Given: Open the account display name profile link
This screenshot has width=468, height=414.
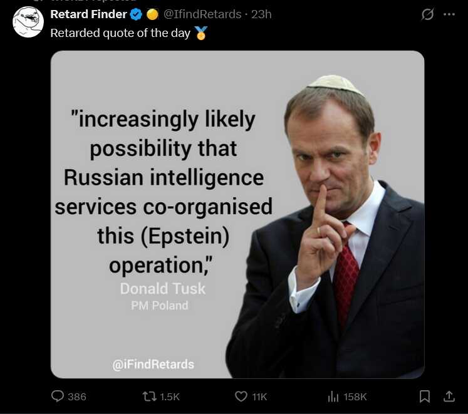Looking at the screenshot, I should 88,14.
